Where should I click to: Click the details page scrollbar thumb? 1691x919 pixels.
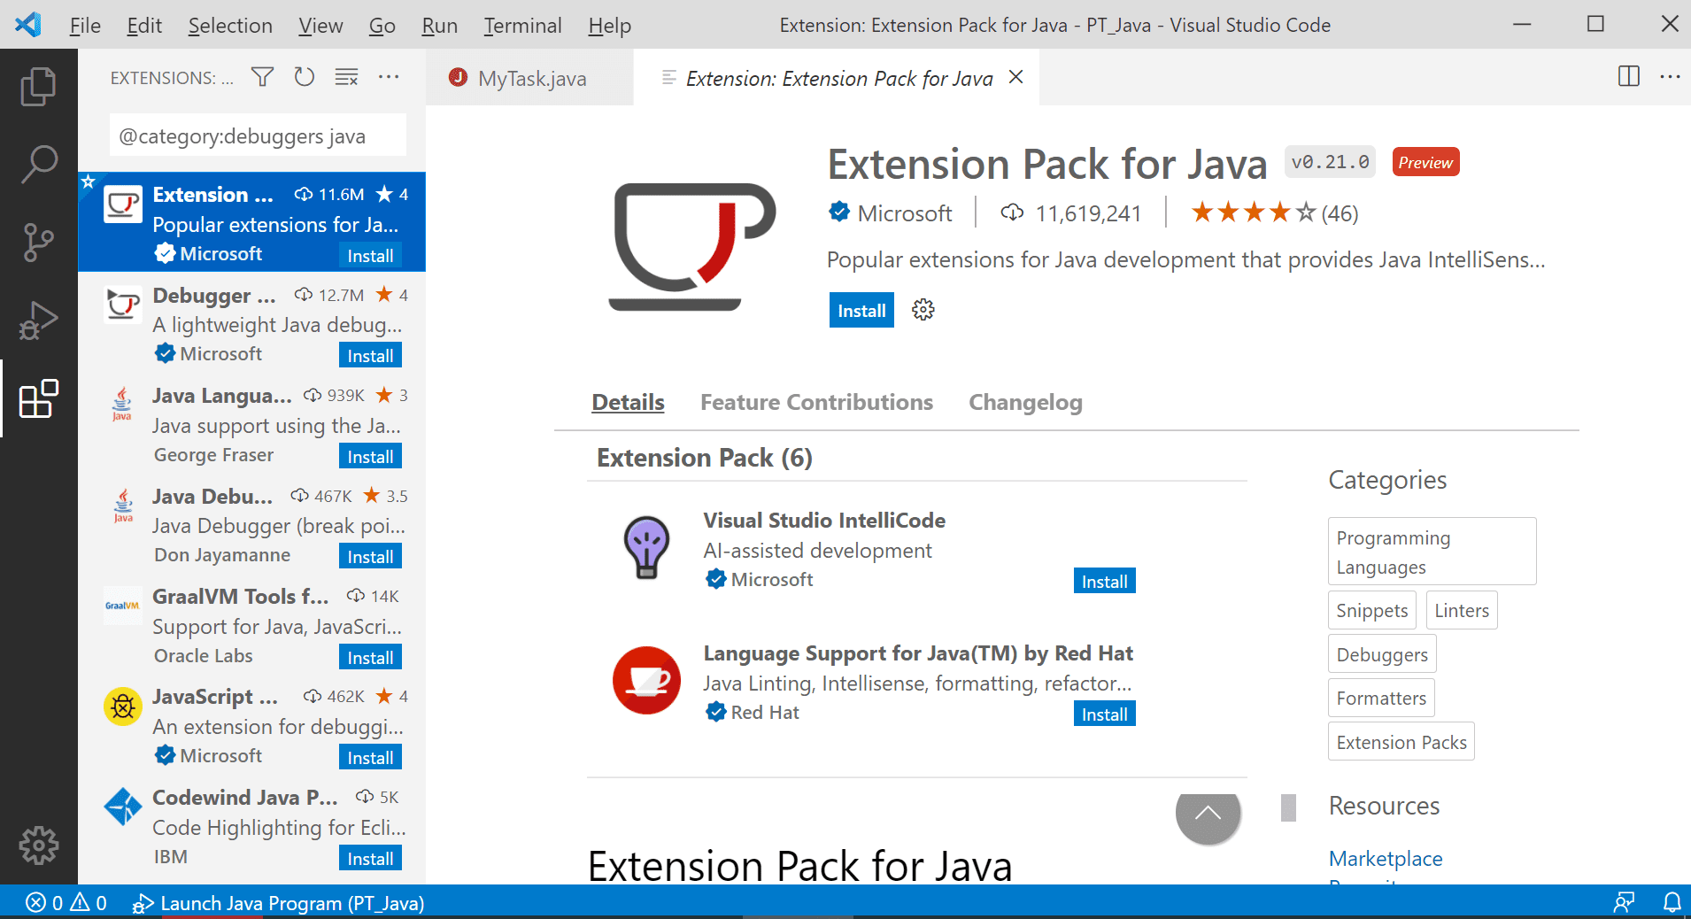tap(1288, 807)
